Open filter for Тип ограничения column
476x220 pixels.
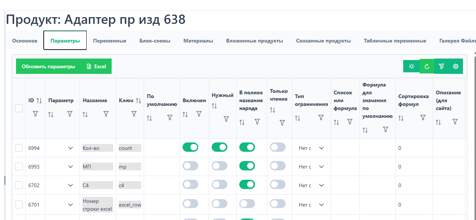tap(321, 117)
